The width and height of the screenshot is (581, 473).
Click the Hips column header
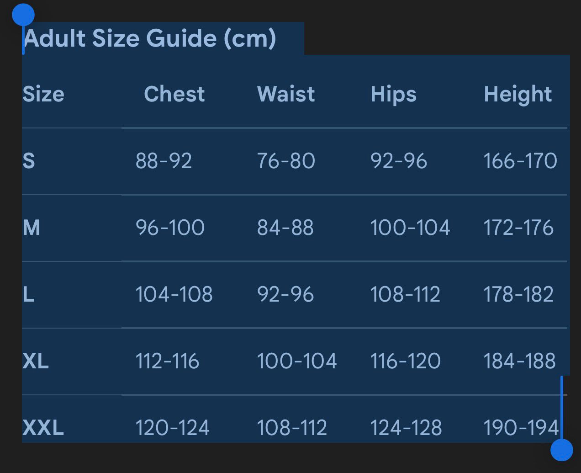click(x=393, y=94)
